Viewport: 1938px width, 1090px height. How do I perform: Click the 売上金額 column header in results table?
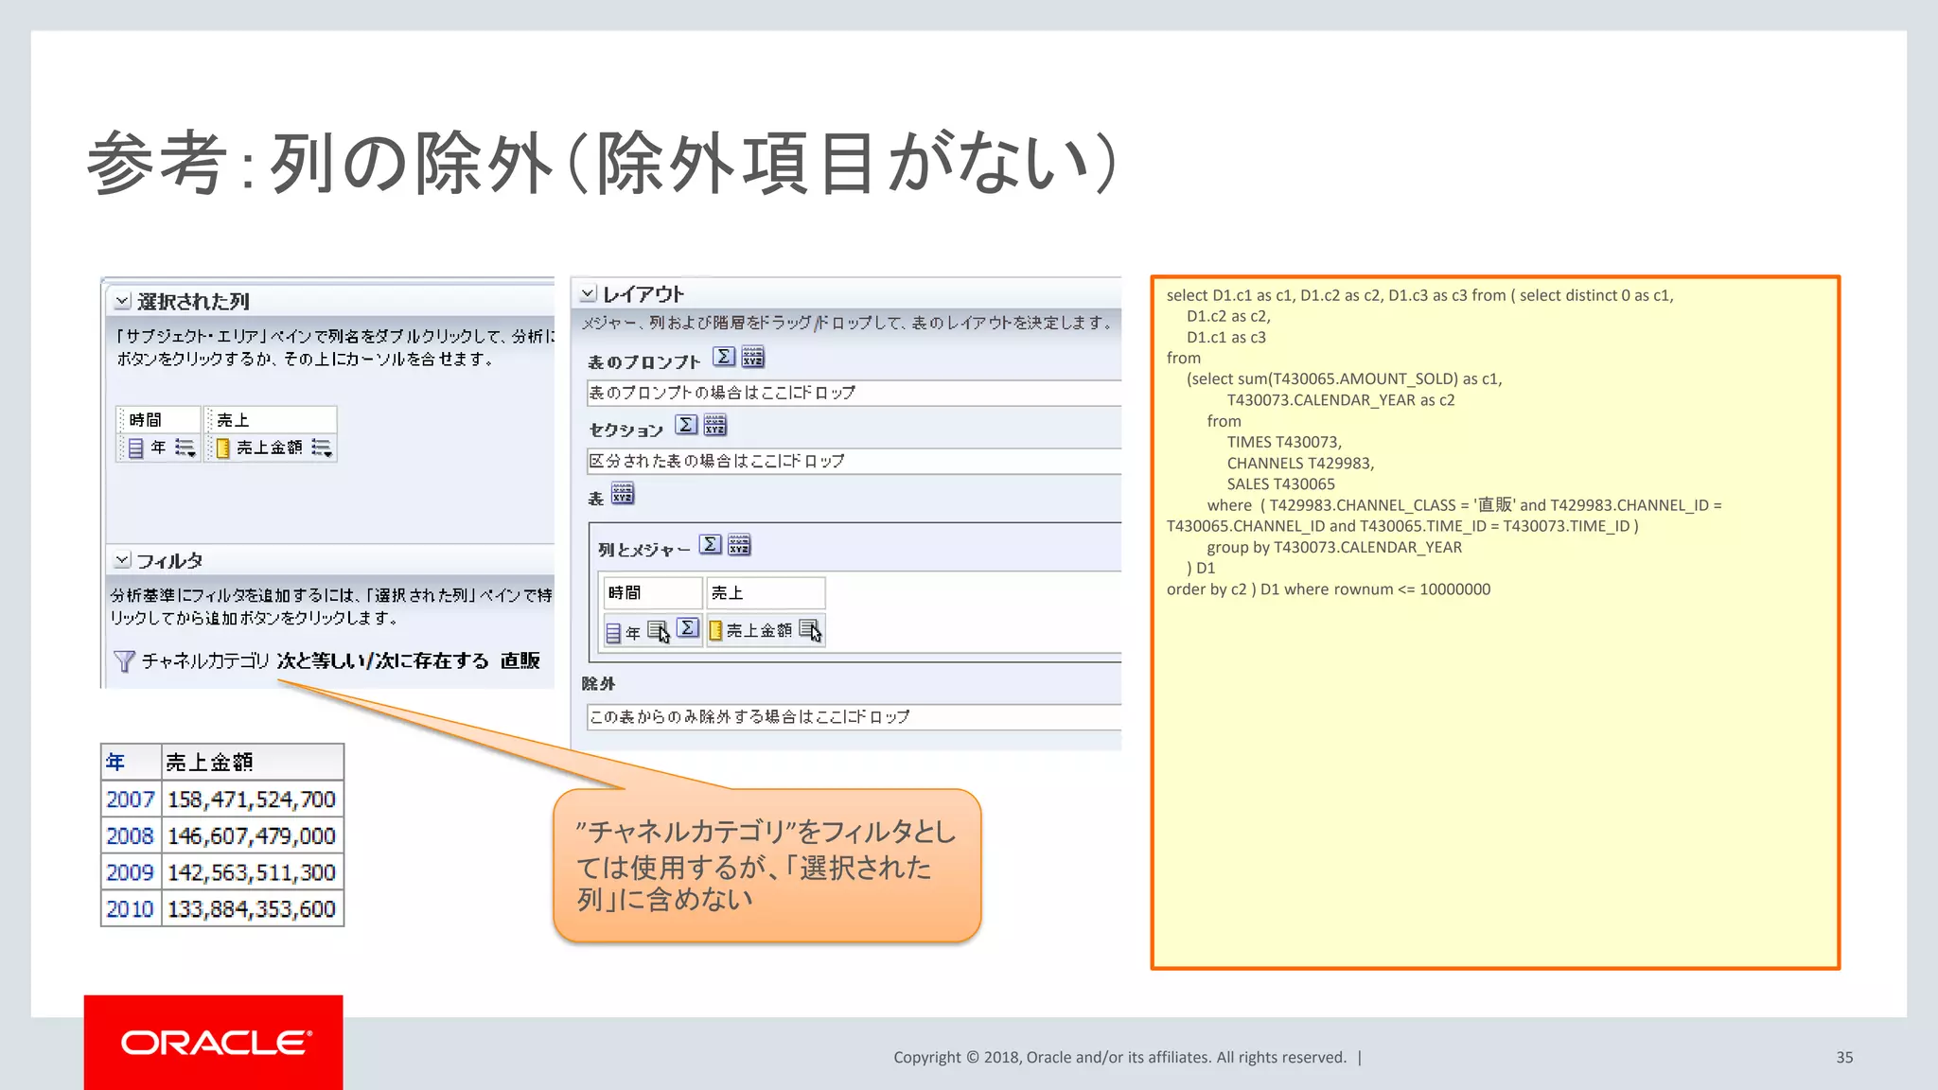(x=253, y=763)
